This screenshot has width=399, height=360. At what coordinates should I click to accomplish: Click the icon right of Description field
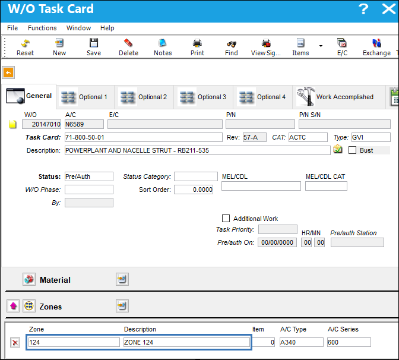coord(338,149)
